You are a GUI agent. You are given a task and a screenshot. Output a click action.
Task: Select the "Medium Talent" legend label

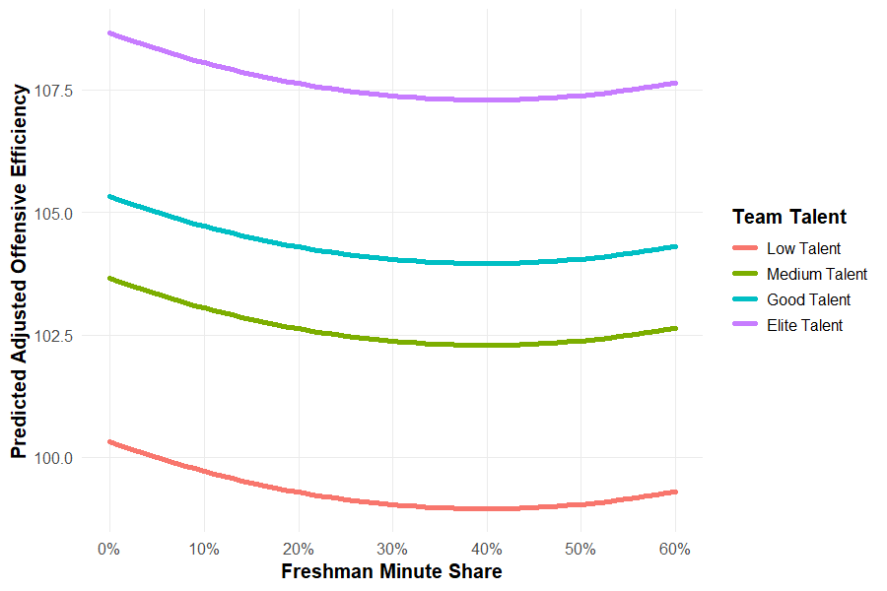(816, 275)
